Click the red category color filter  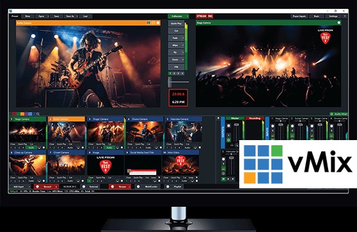click(14, 114)
